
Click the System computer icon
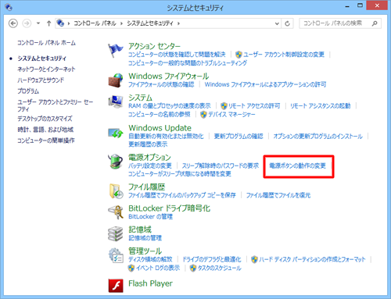tap(116, 101)
